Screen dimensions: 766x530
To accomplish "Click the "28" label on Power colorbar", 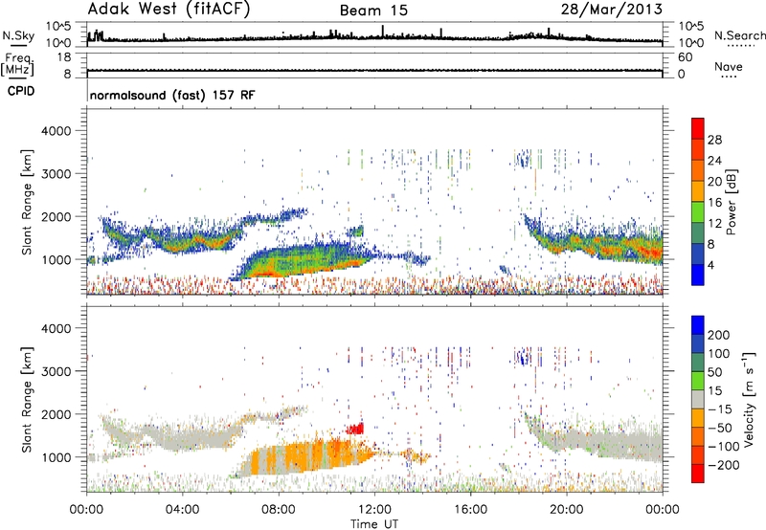I will [714, 140].
